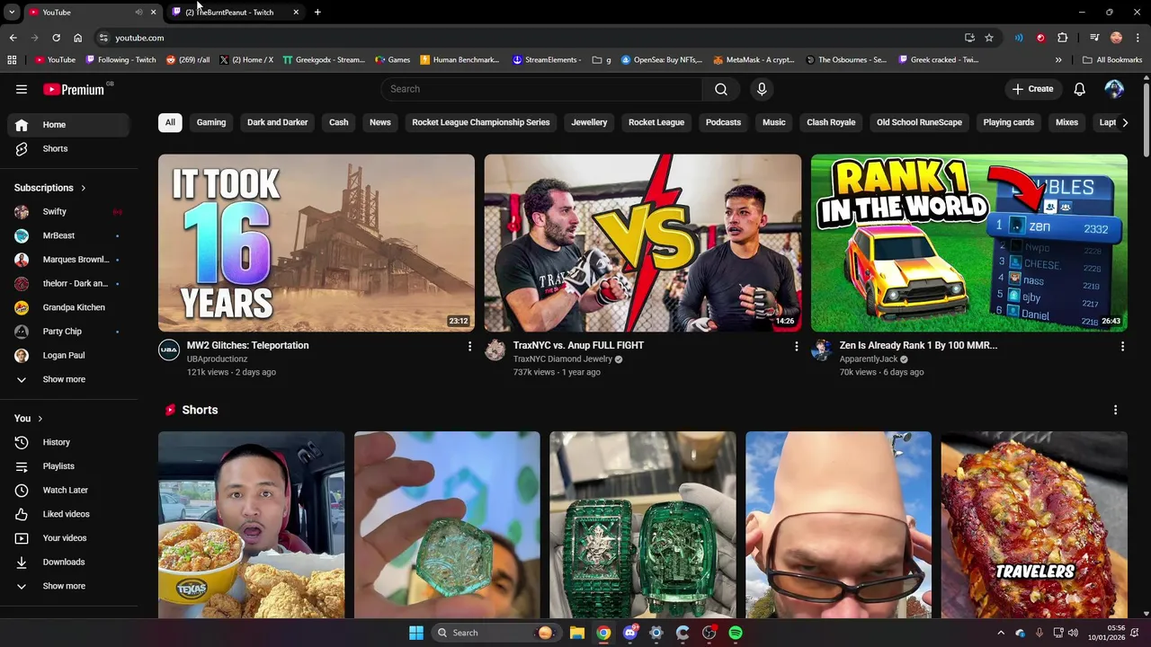Viewport: 1151px width, 647px height.
Task: Open Spotify from the taskbar
Action: 736,633
